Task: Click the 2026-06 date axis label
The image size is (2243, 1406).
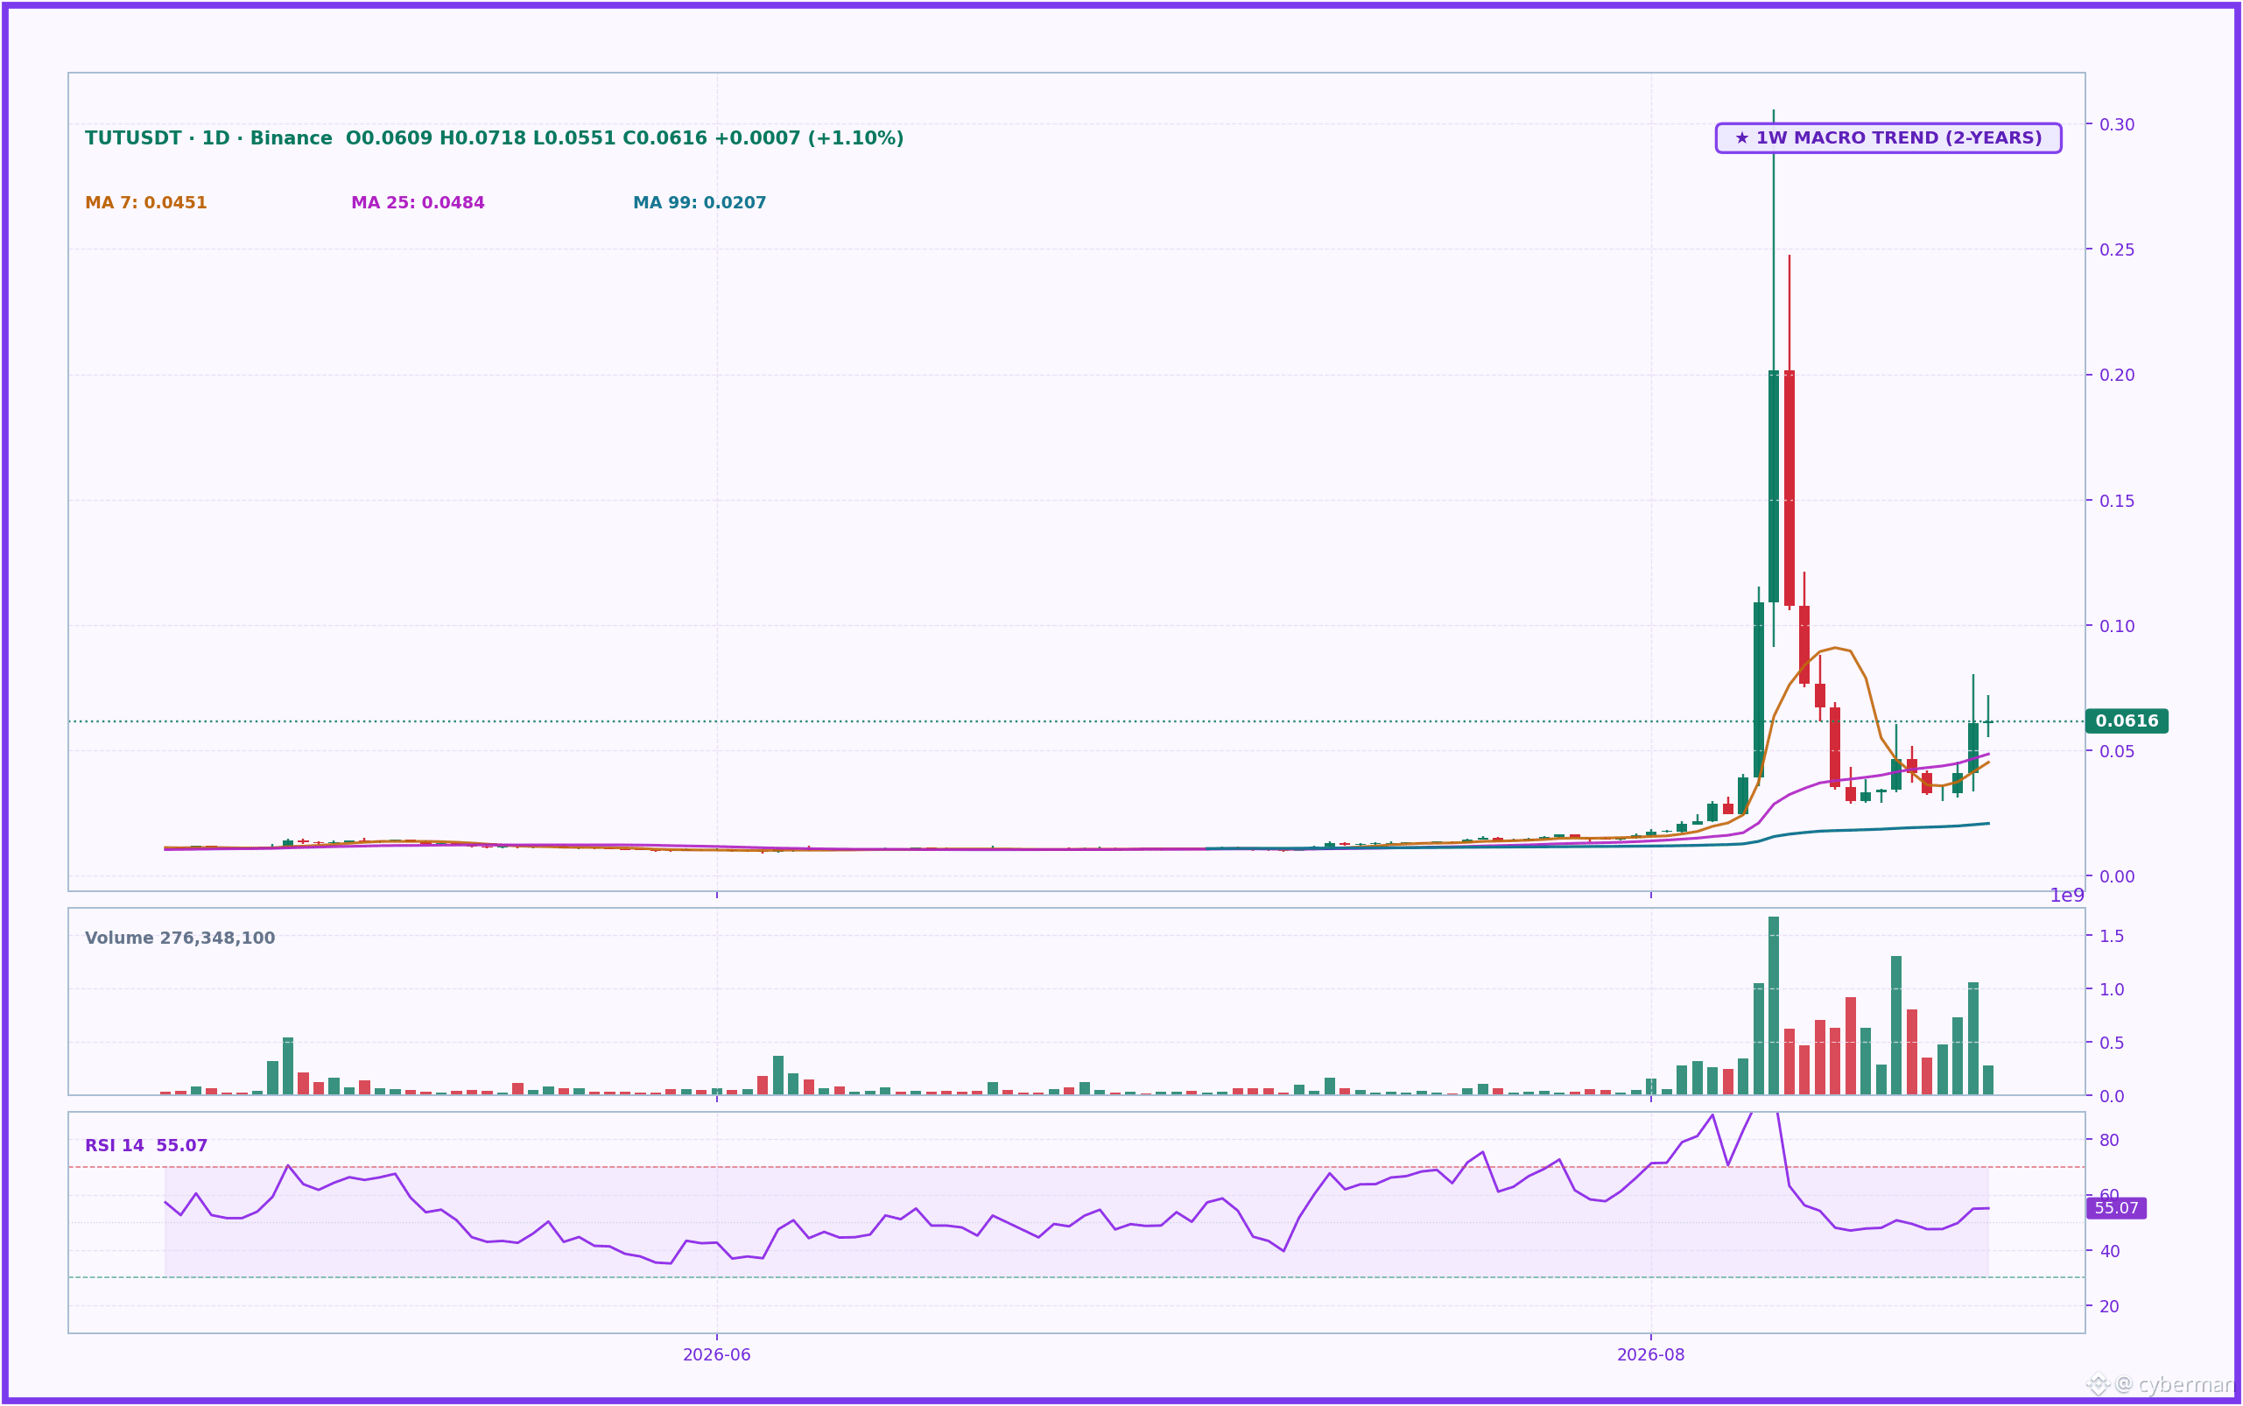Action: tap(716, 1355)
